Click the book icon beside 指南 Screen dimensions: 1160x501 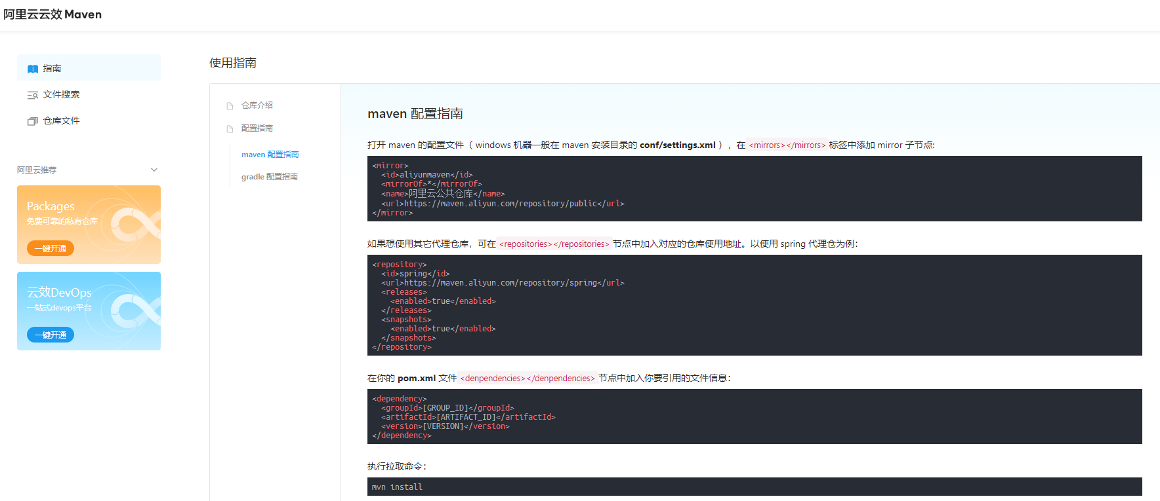[x=33, y=69]
